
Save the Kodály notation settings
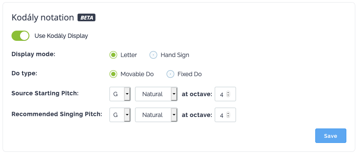tap(331, 136)
